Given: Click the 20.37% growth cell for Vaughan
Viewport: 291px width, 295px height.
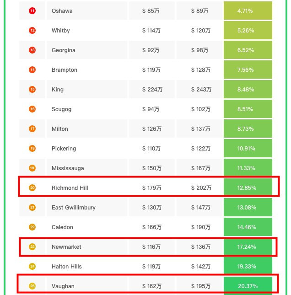Looking at the screenshot, I should pos(248,286).
